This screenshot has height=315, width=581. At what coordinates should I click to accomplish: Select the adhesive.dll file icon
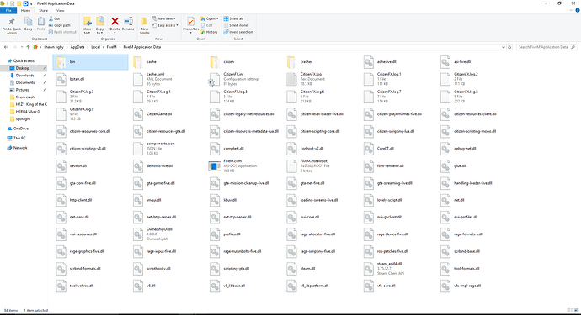click(369, 62)
